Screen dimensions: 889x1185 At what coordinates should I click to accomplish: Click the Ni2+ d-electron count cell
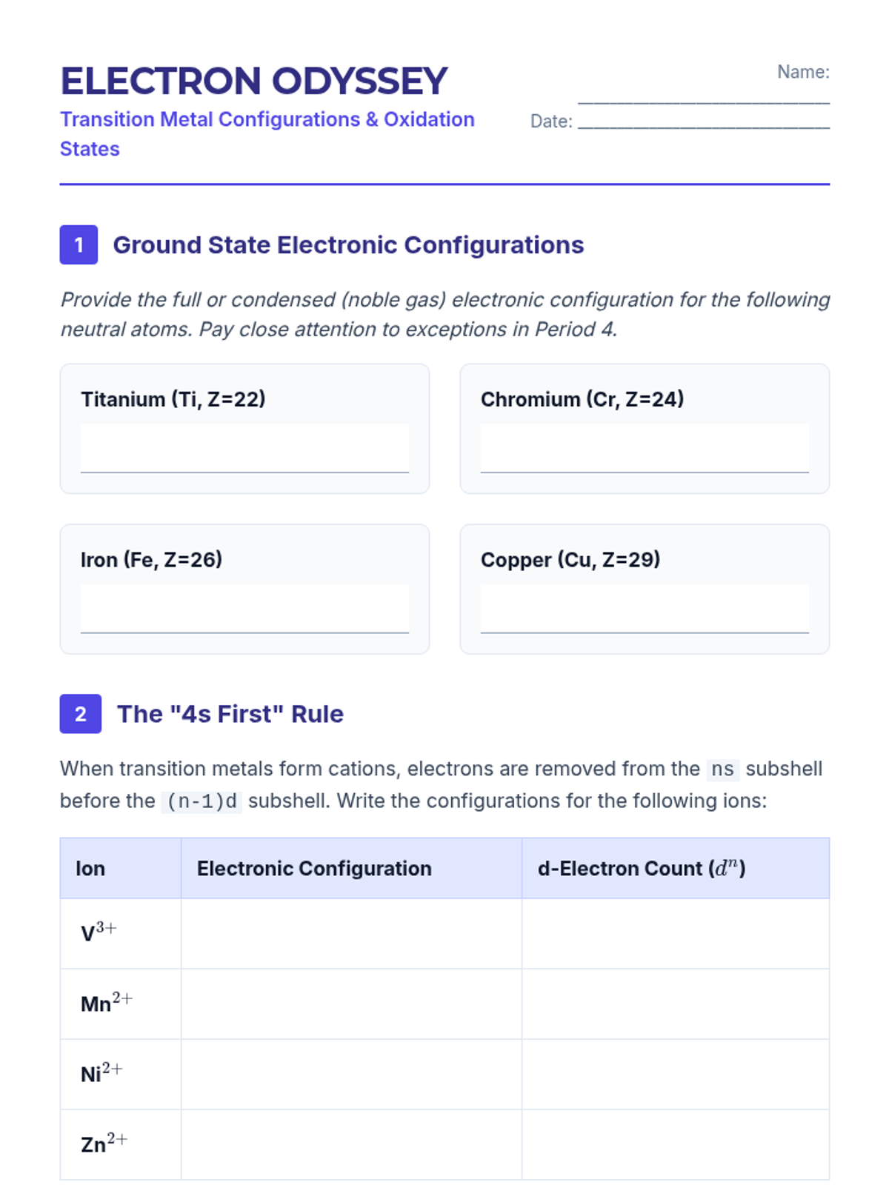point(675,1074)
